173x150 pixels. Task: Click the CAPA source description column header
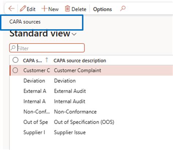click(x=80, y=61)
